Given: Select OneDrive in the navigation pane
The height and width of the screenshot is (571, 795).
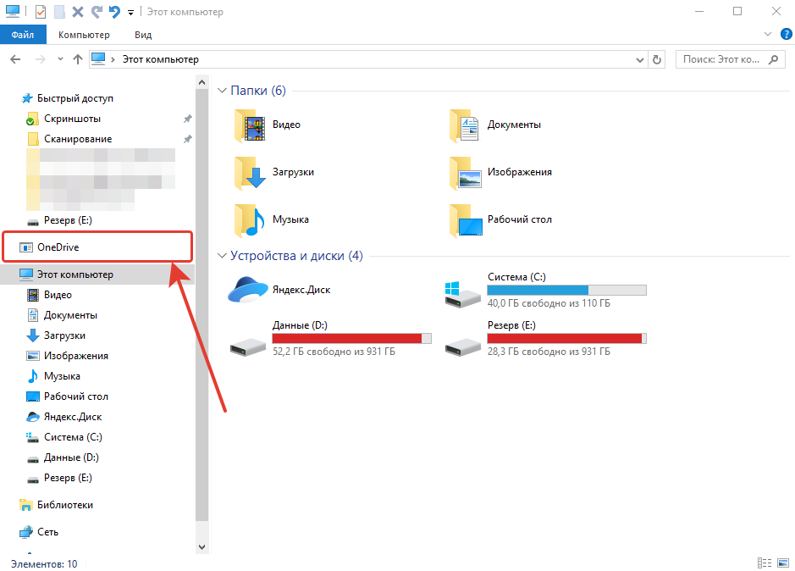Looking at the screenshot, I should [58, 247].
